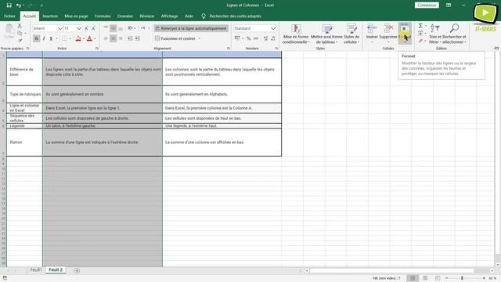
Task: Click the Coller paste icon
Action: [x=9, y=31]
